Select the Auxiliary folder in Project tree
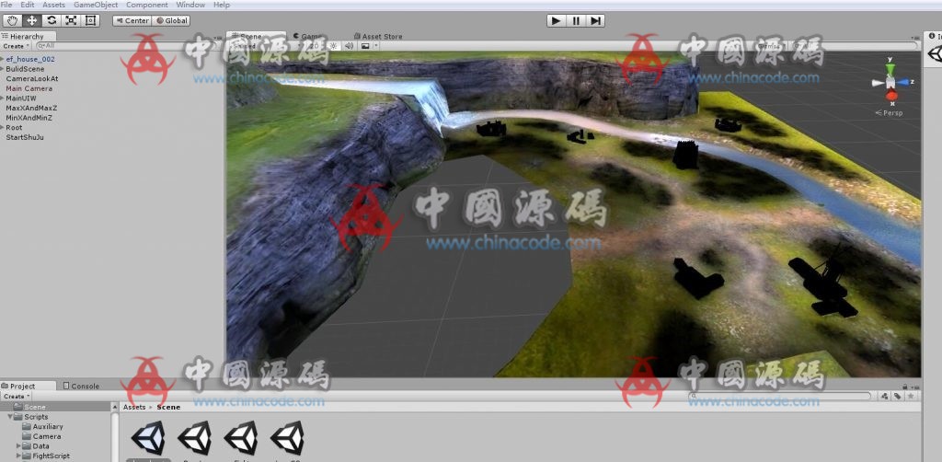942x462 pixels. click(42, 426)
